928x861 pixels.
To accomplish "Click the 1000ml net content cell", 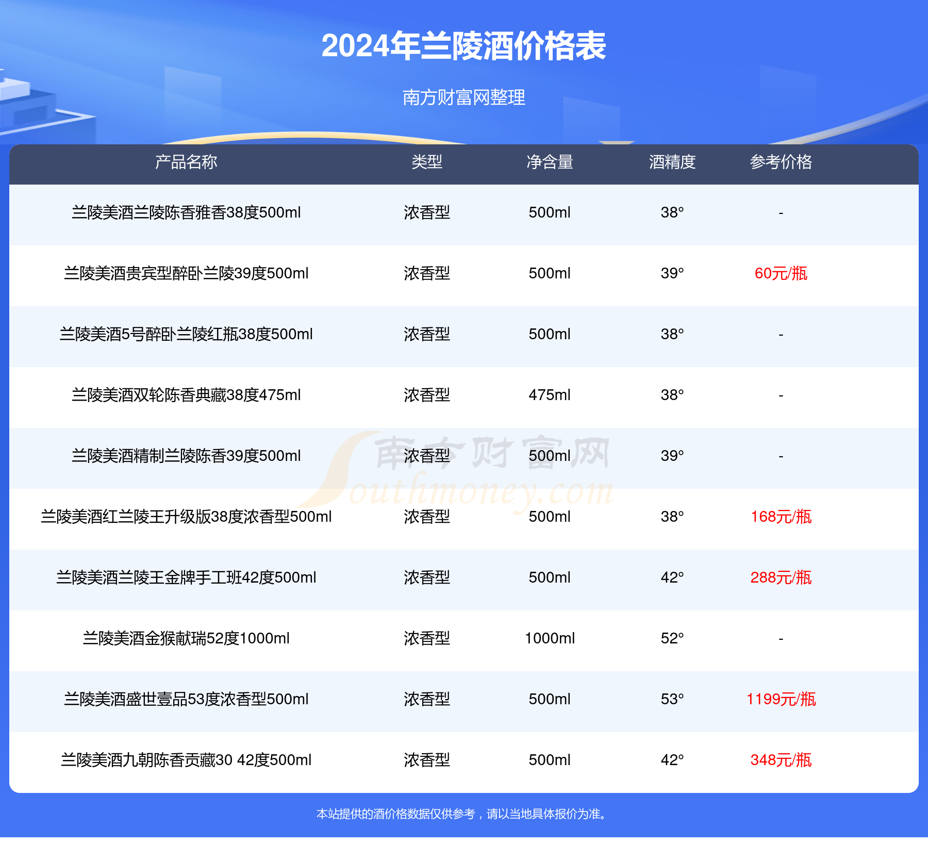I will click(x=550, y=638).
